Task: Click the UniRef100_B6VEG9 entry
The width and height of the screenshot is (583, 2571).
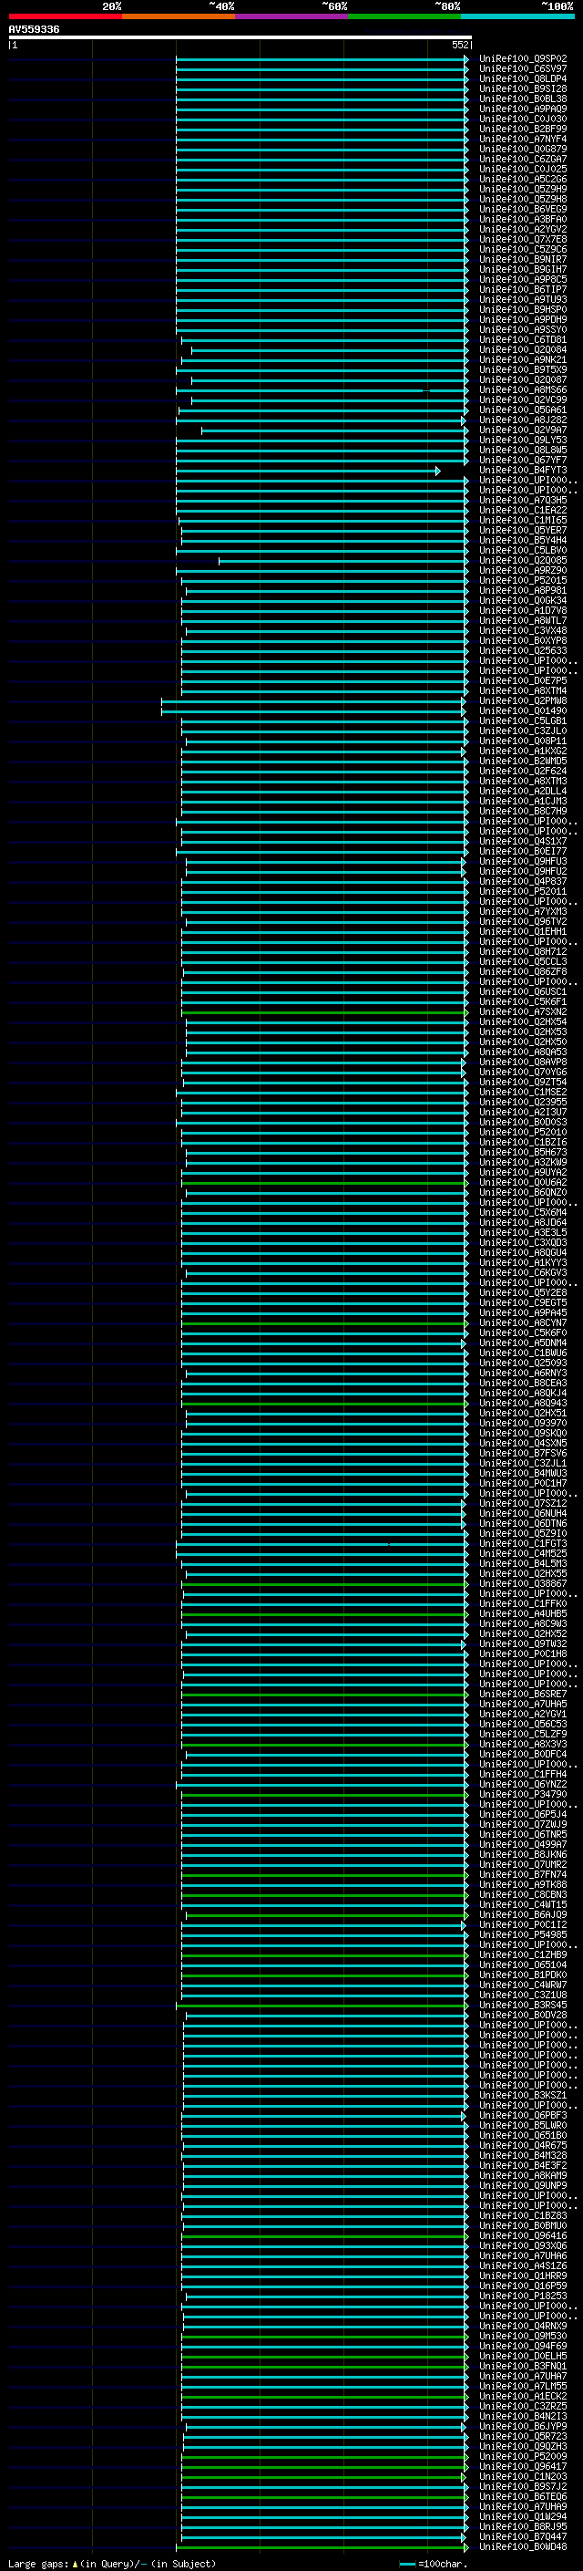Action: pos(523,210)
